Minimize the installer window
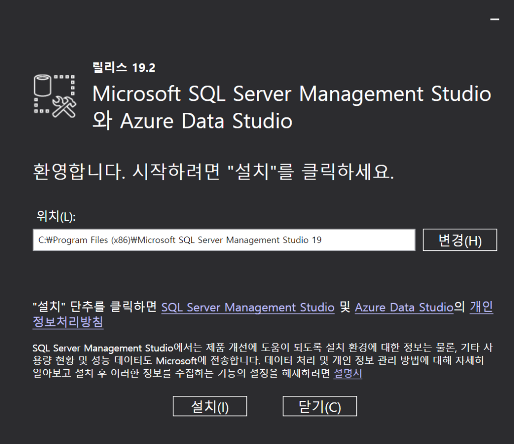Viewport: 514px width, 444px height. pyautogui.click(x=494, y=20)
